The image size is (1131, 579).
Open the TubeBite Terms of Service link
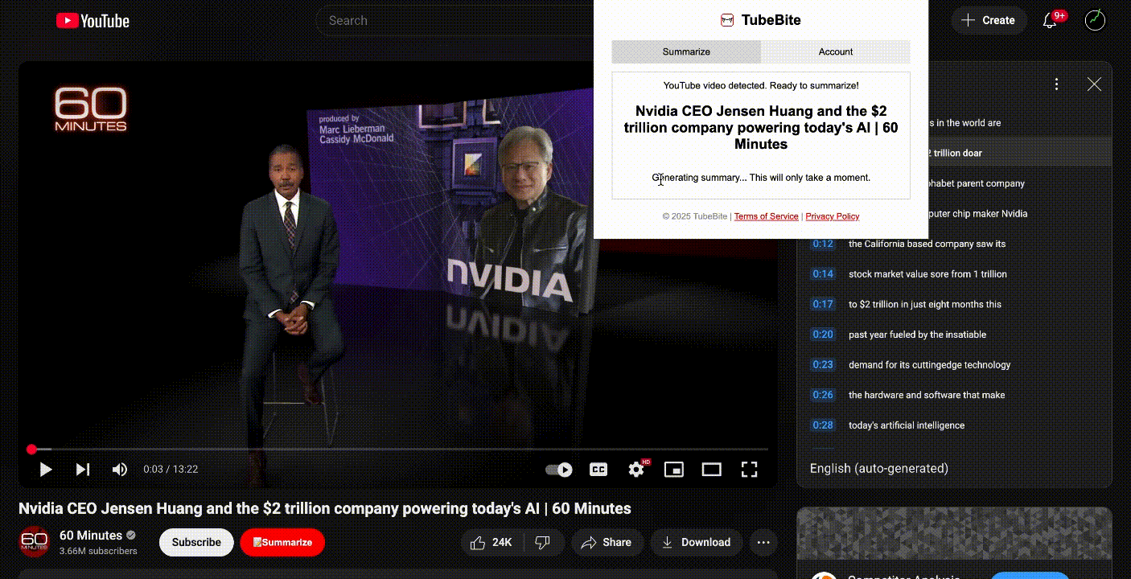coord(766,216)
